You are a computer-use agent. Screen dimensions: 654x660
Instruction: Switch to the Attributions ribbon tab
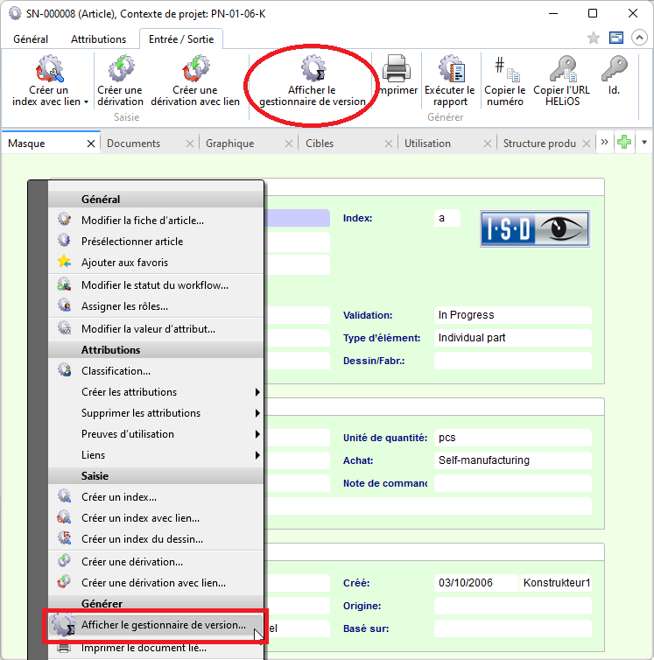click(99, 39)
